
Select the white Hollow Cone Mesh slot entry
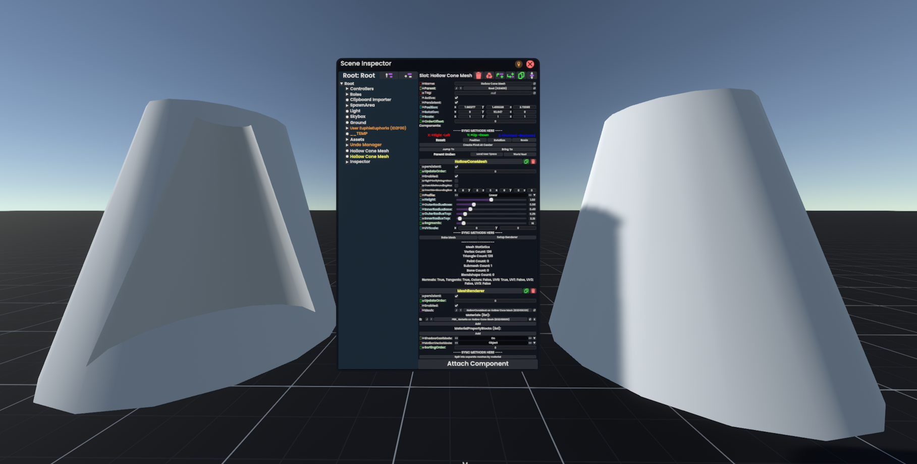coord(369,151)
